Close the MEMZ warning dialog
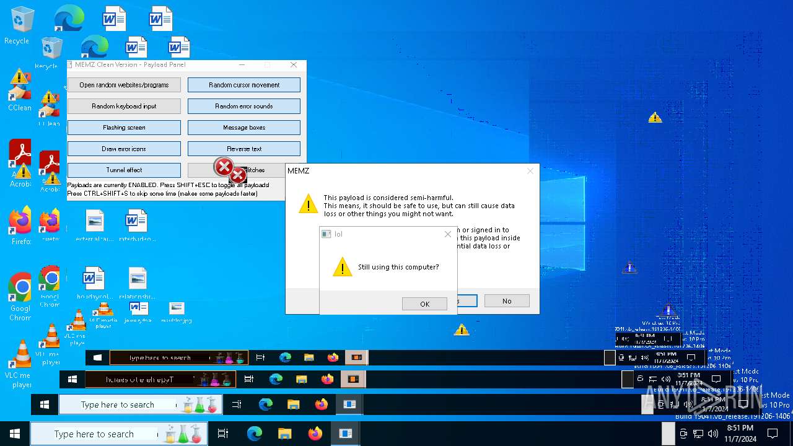793x446 pixels. click(x=530, y=171)
